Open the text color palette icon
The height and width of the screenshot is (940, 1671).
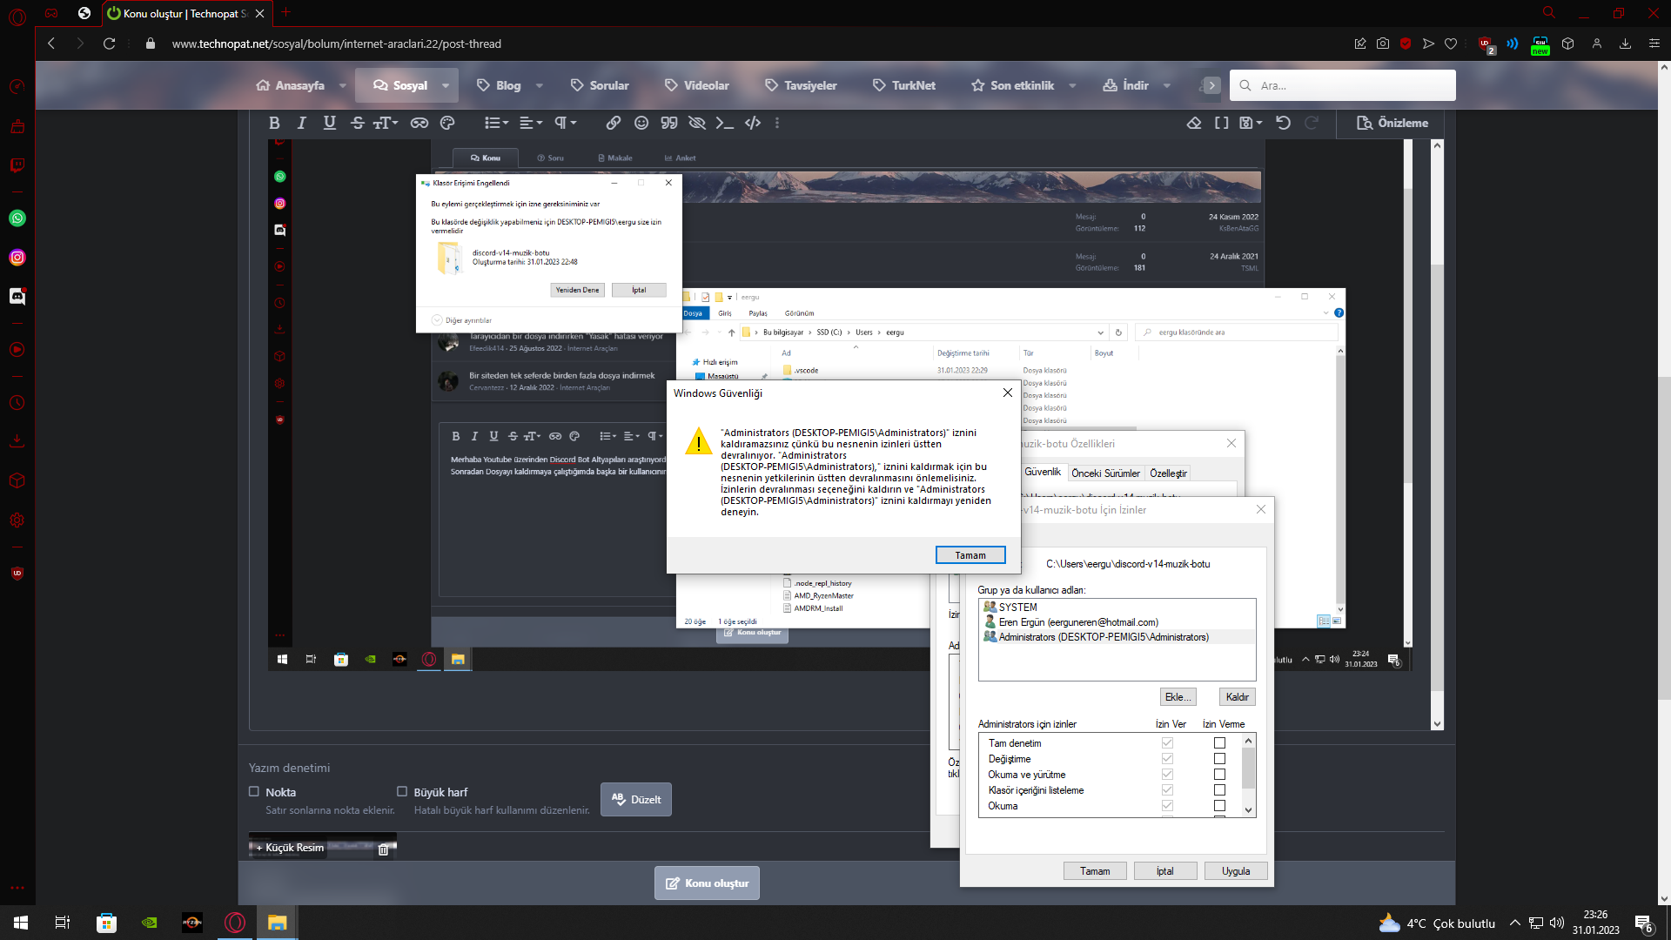pos(447,123)
